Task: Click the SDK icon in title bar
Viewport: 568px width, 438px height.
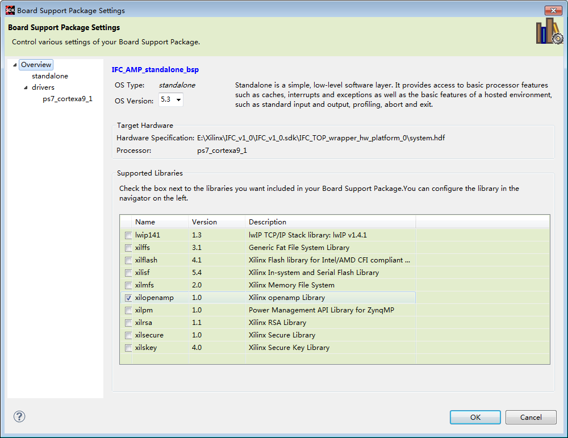Action: coord(10,10)
